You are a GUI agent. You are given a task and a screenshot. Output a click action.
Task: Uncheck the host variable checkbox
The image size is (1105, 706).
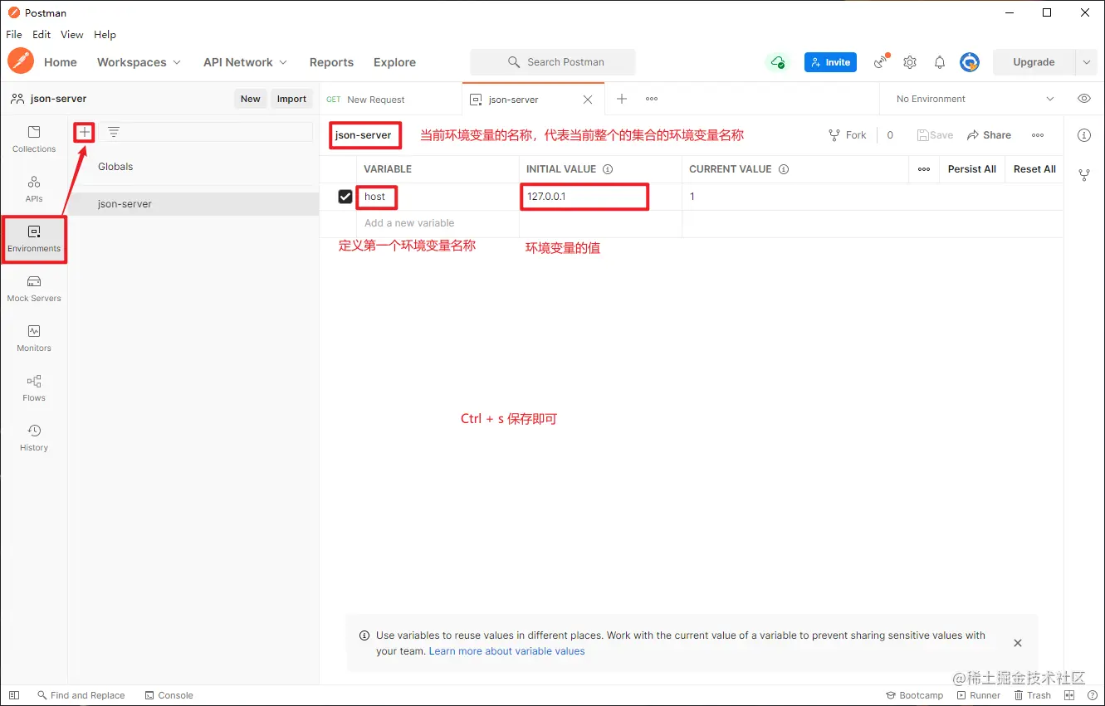point(345,197)
